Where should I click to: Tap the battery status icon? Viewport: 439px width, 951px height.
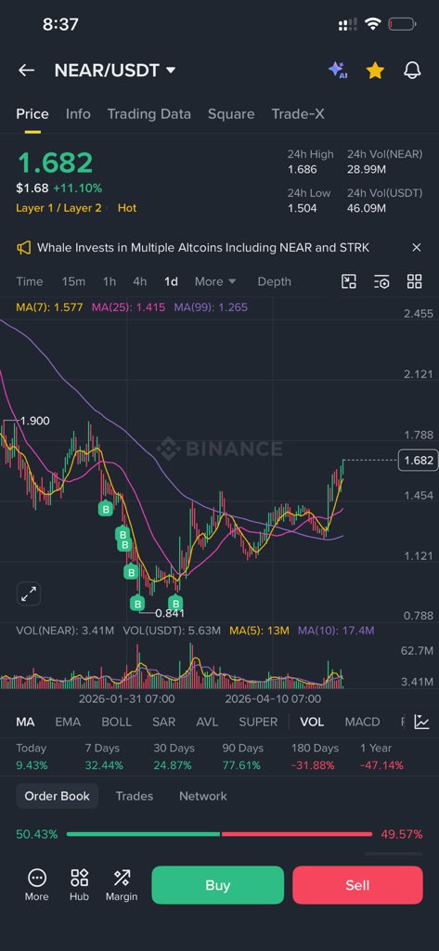(x=403, y=24)
